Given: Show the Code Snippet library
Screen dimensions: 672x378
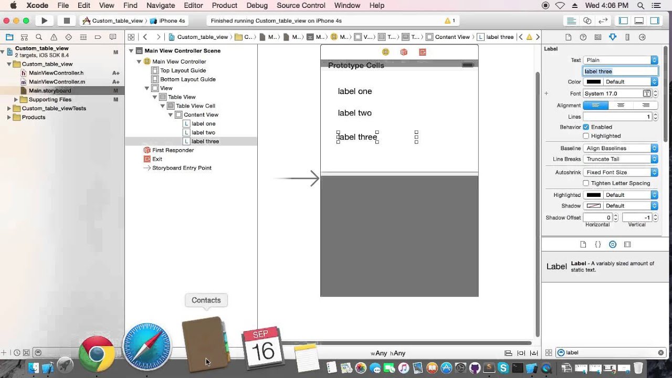Looking at the screenshot, I should coord(597,245).
